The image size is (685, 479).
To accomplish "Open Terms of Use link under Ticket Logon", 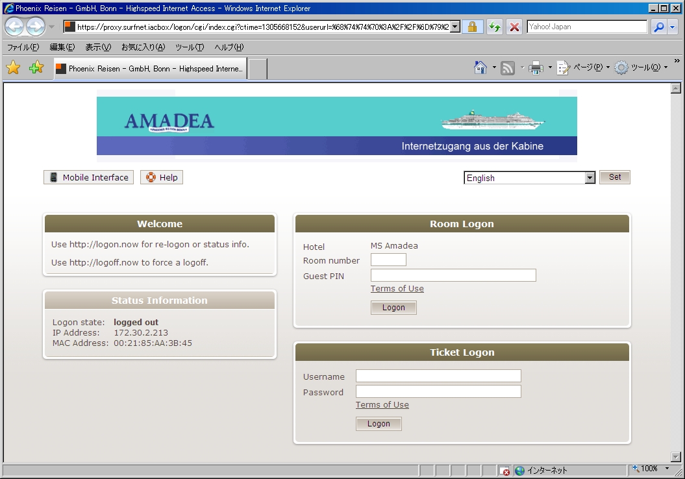I will click(x=382, y=405).
